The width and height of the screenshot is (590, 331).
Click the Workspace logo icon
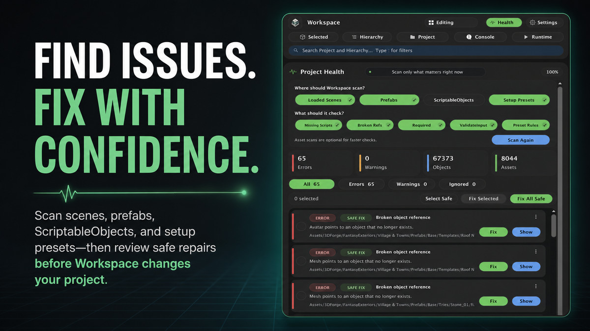295,23
